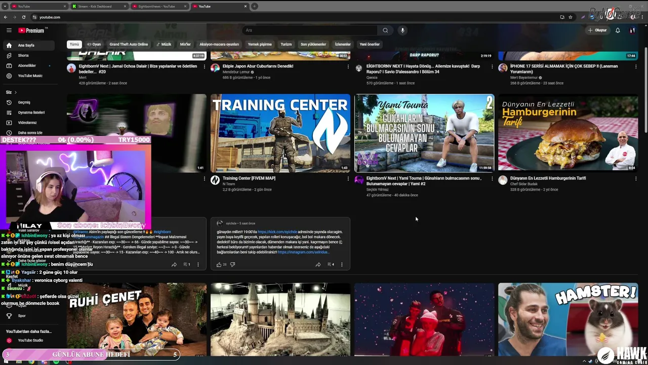The image size is (648, 365).
Task: Open a new browser tab
Action: click(255, 6)
